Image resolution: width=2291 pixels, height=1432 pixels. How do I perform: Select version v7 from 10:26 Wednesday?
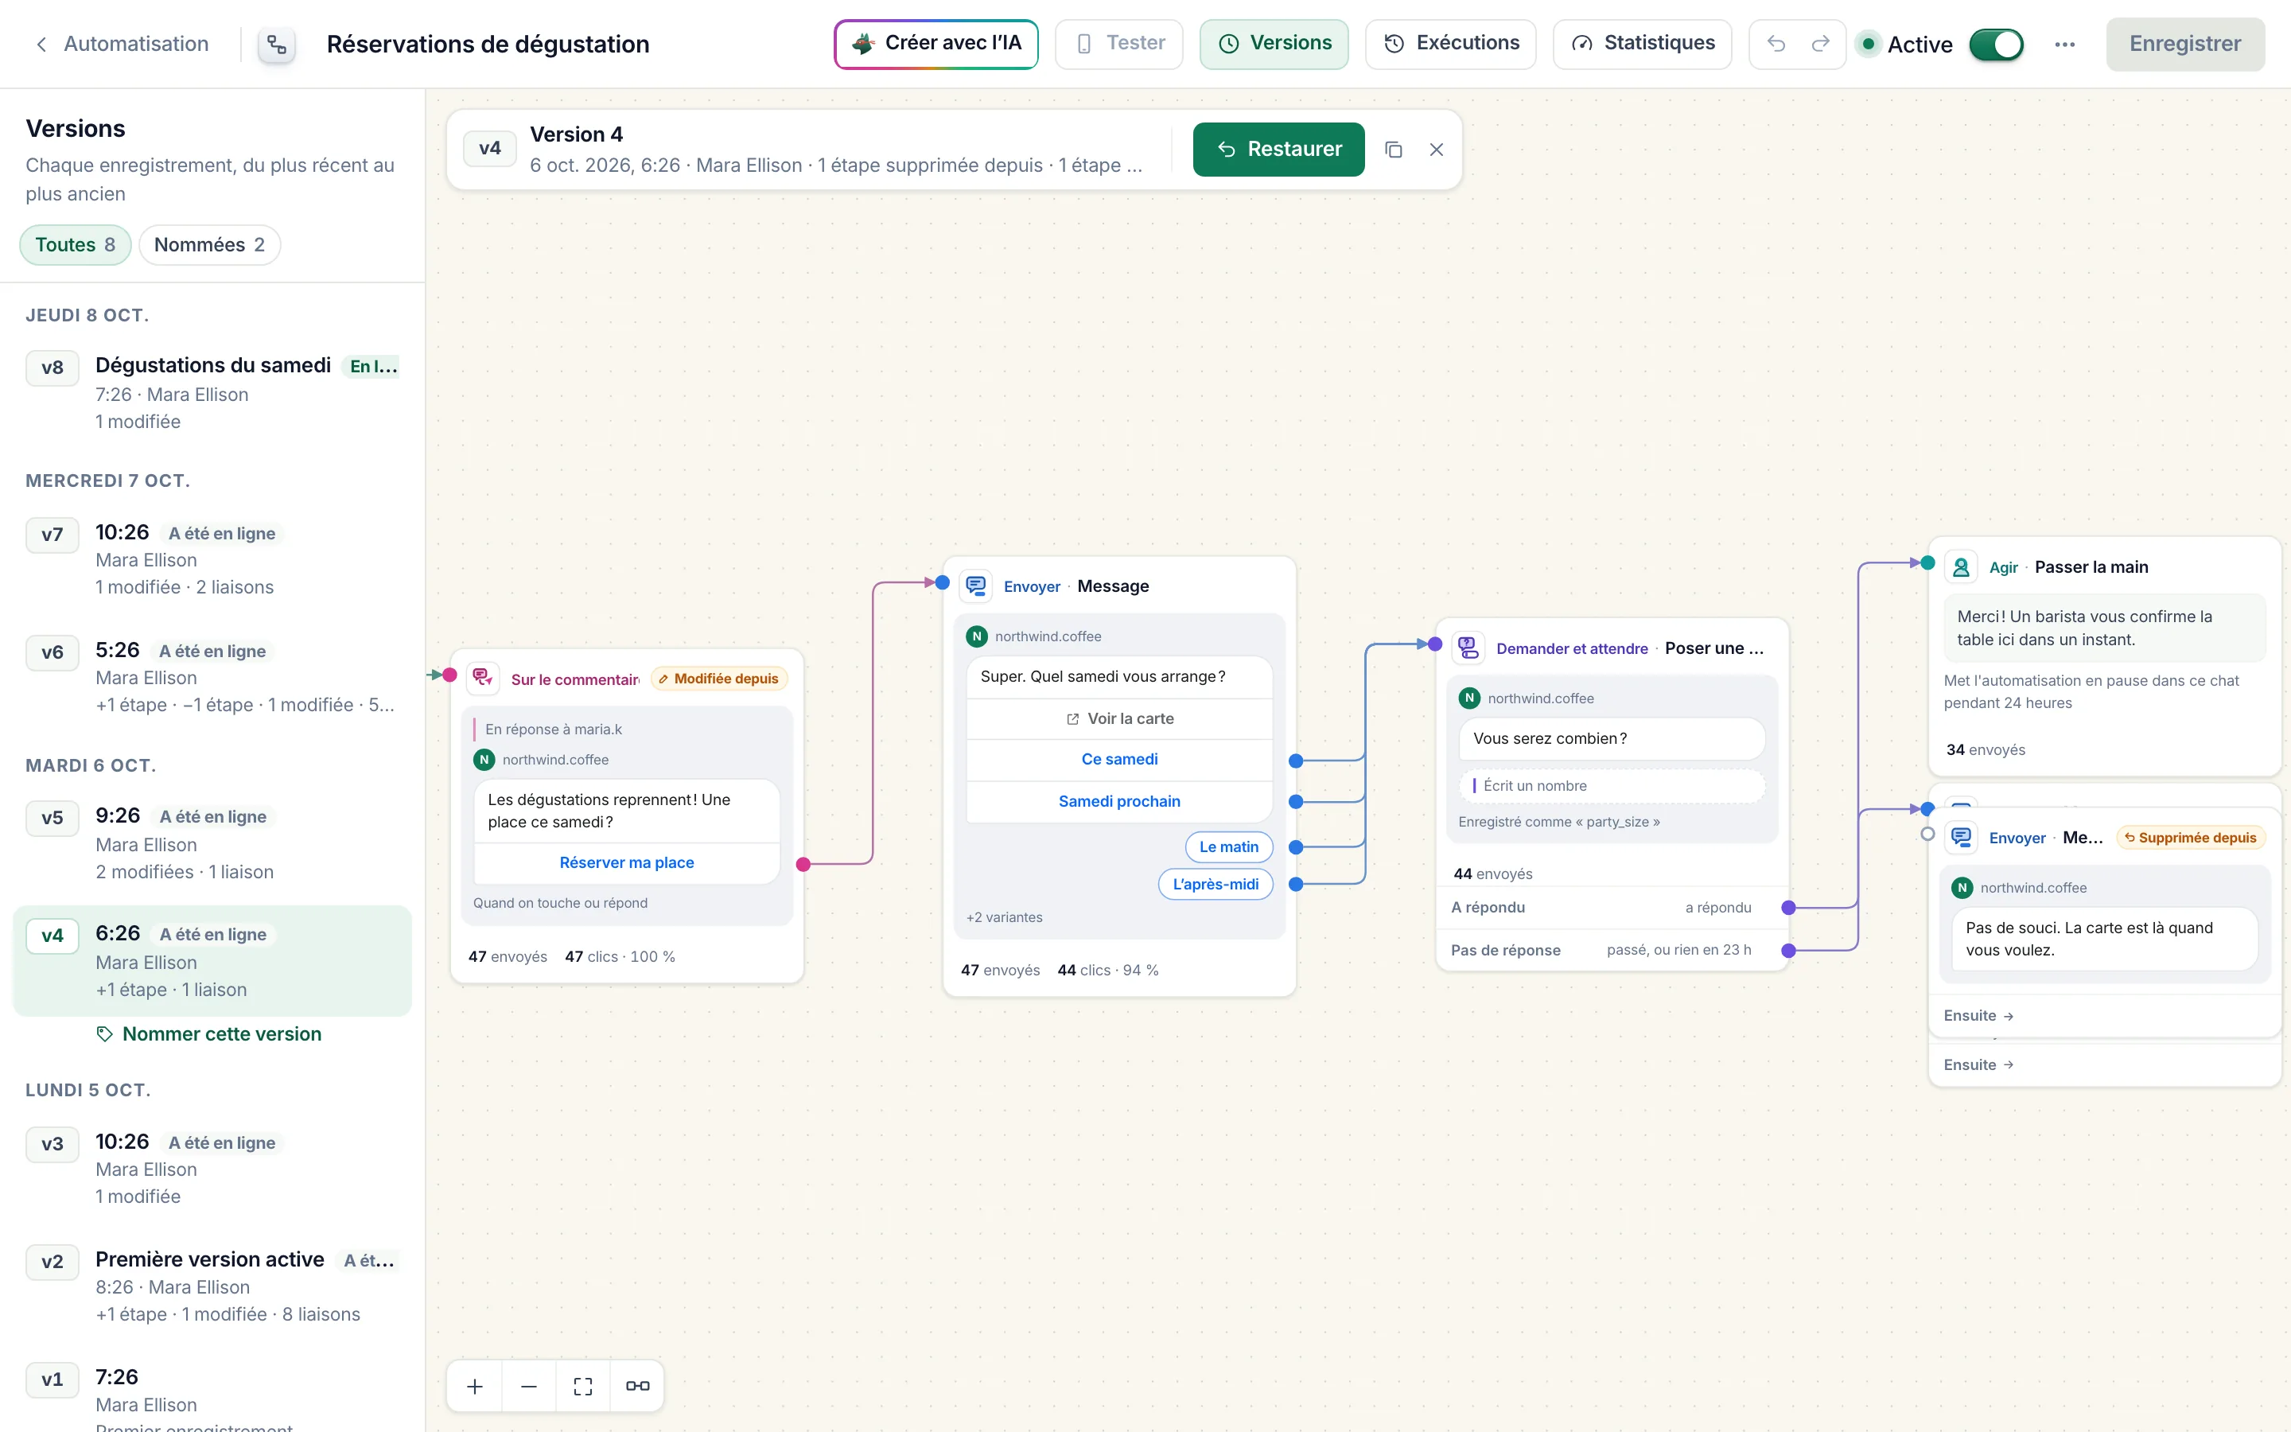[x=212, y=558]
